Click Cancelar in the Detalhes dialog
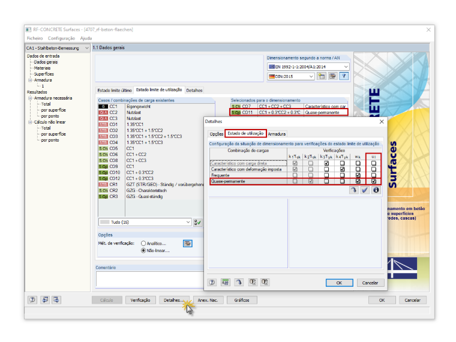The height and width of the screenshot is (342, 456). (370, 283)
